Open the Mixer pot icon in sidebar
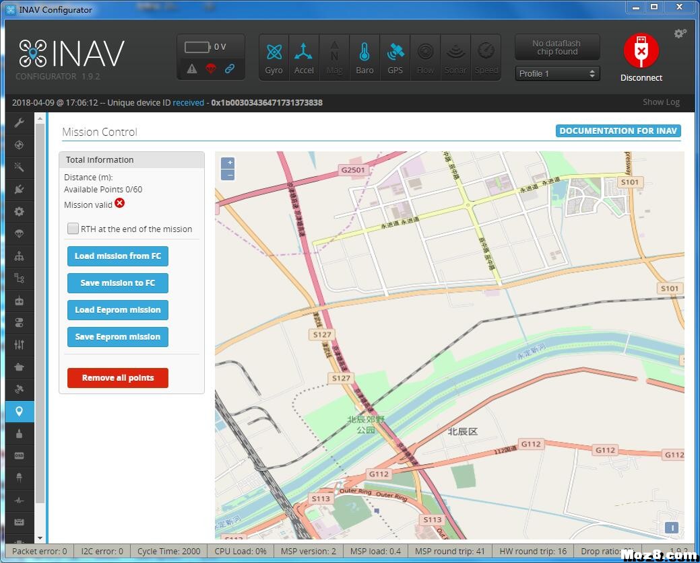 point(19,367)
